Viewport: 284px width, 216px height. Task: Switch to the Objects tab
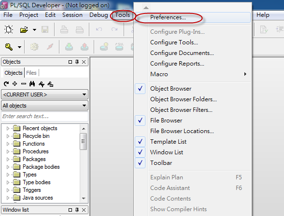pos(14,73)
